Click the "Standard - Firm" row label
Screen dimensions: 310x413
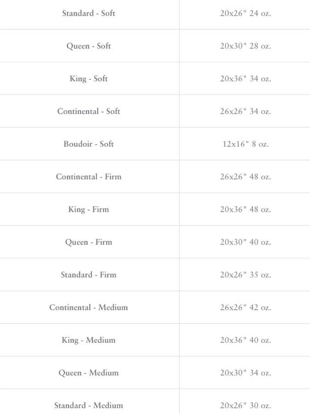pos(89,274)
